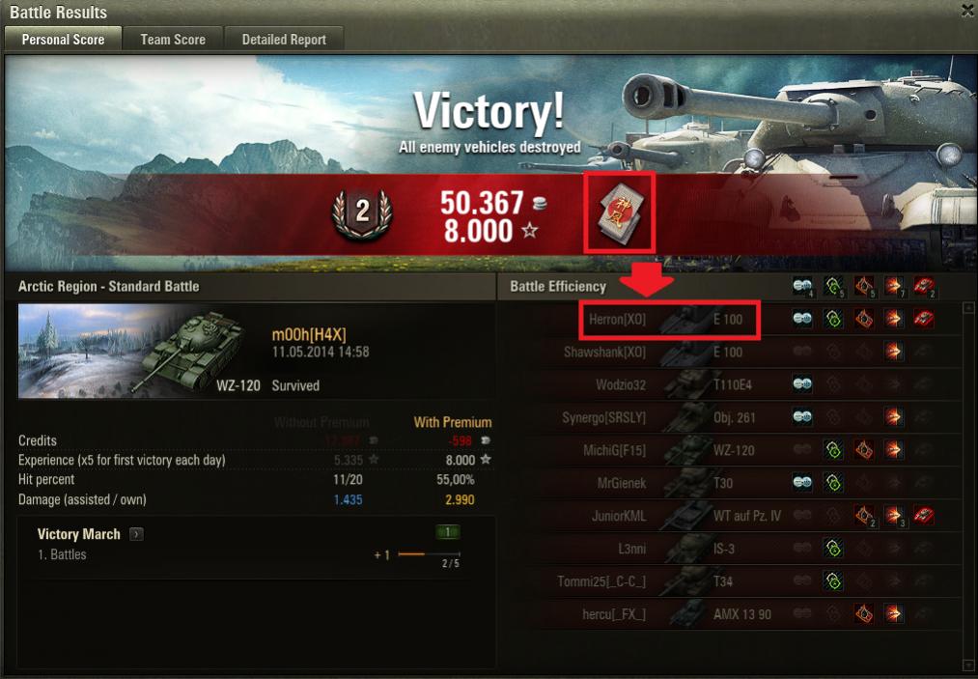The image size is (978, 679).
Task: Click the assisted damage icon in L3nni row
Action: [x=833, y=548]
